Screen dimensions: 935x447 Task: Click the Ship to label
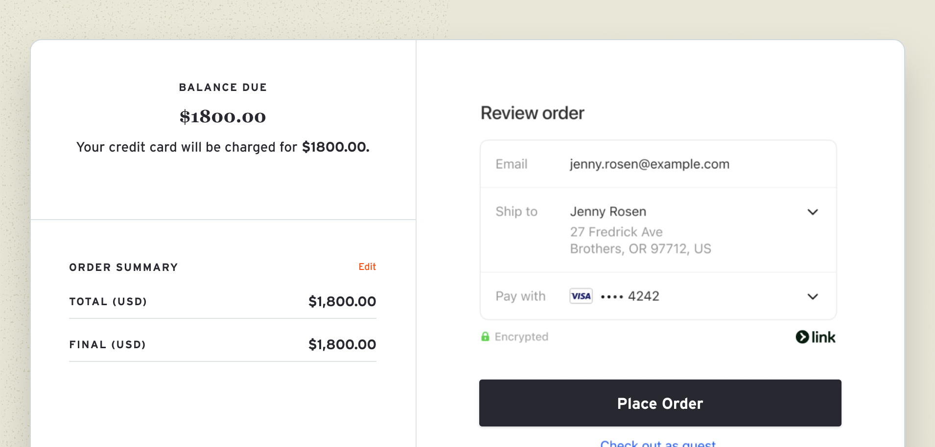click(x=516, y=211)
